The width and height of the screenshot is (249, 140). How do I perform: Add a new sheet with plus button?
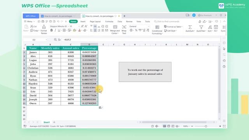54,122
